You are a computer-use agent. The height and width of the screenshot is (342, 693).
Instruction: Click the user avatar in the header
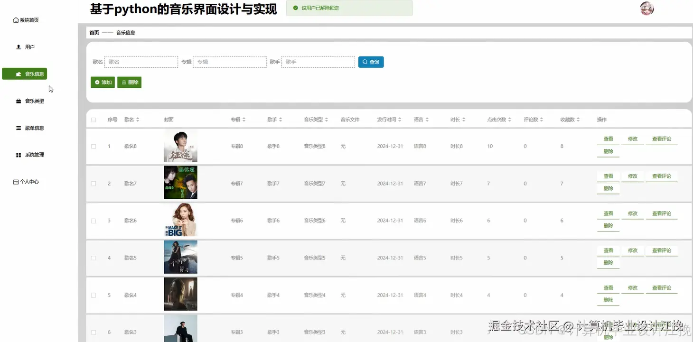(x=647, y=9)
